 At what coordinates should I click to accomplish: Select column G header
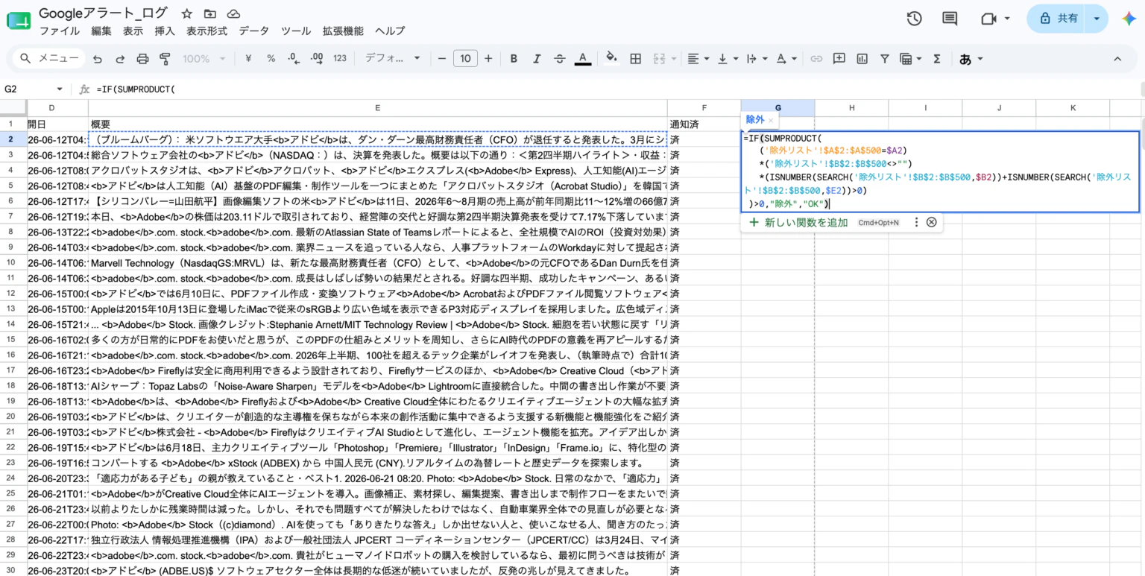[x=777, y=108]
